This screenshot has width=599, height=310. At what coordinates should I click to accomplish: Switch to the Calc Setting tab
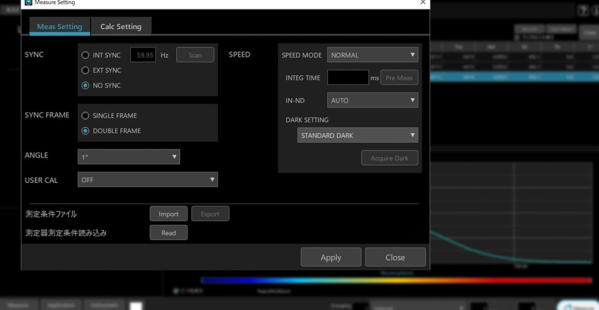point(120,27)
